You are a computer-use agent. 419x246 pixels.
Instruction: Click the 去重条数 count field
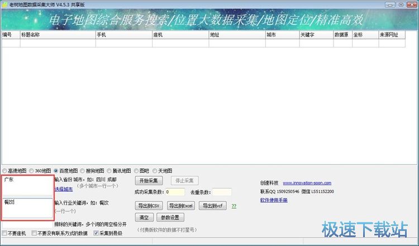[x=222, y=192]
